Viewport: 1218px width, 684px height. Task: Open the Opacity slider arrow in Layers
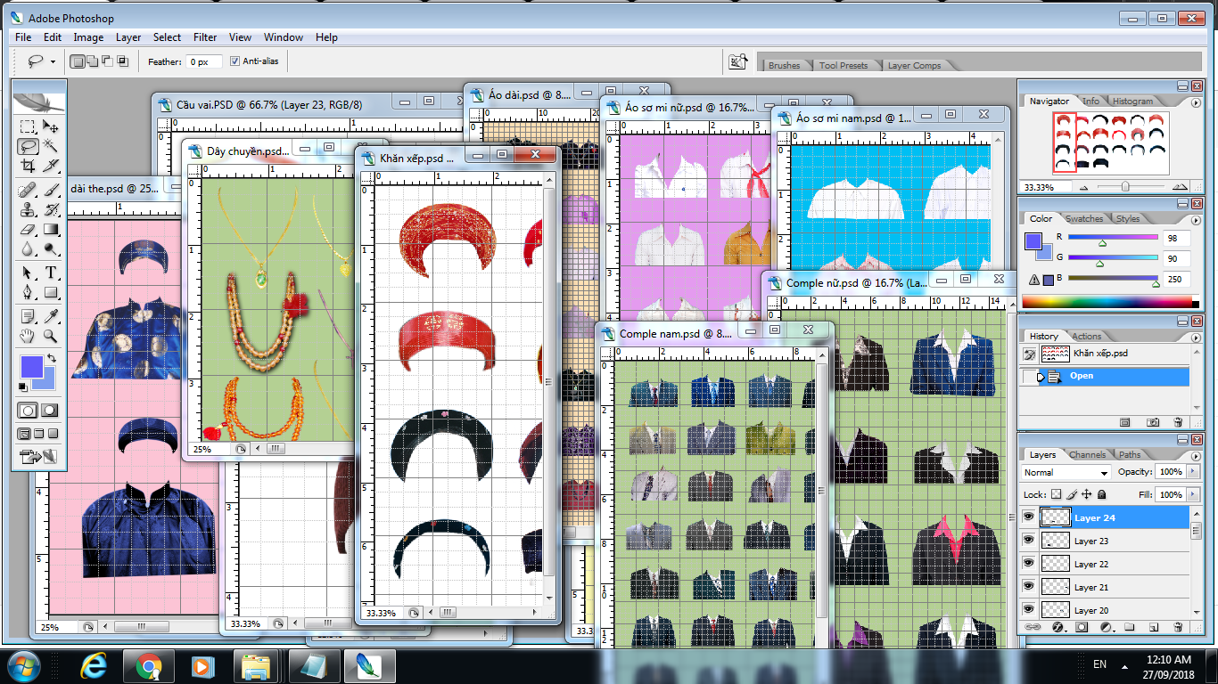pyautogui.click(x=1192, y=472)
